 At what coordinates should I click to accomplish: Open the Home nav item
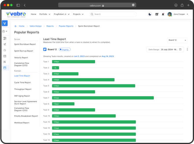pos(33,14)
